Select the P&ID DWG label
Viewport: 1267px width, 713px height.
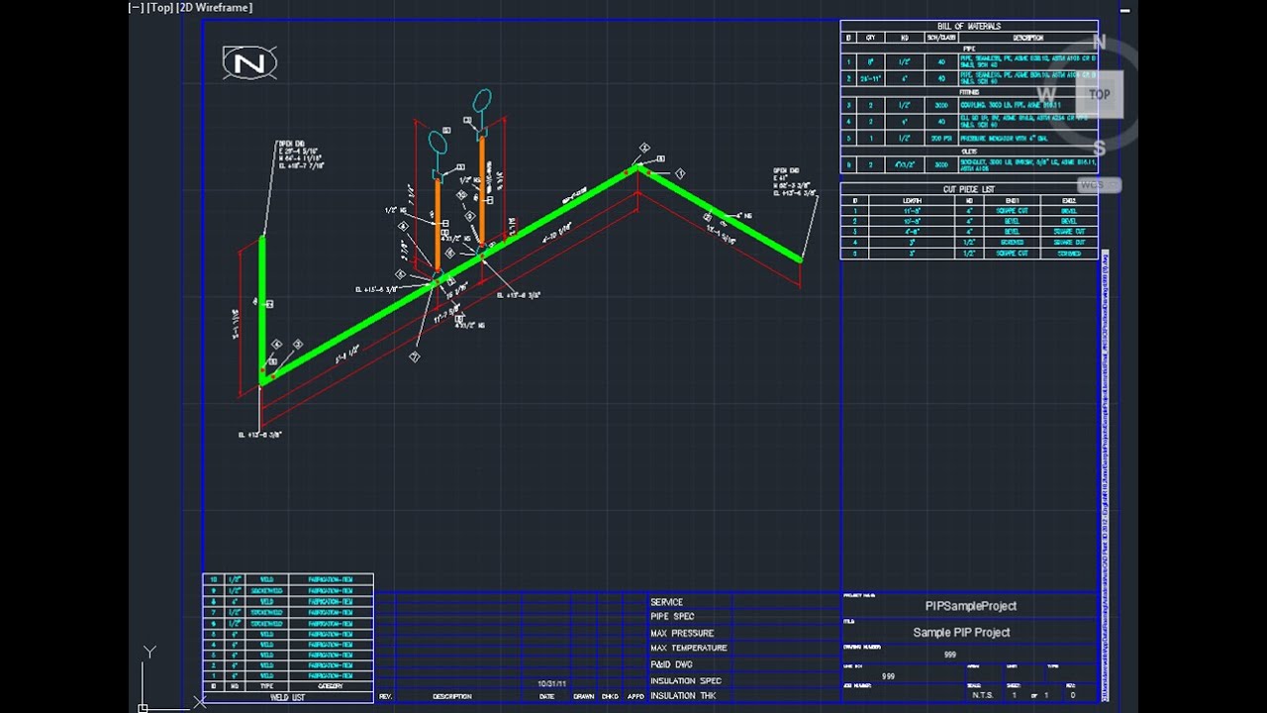[x=671, y=664]
